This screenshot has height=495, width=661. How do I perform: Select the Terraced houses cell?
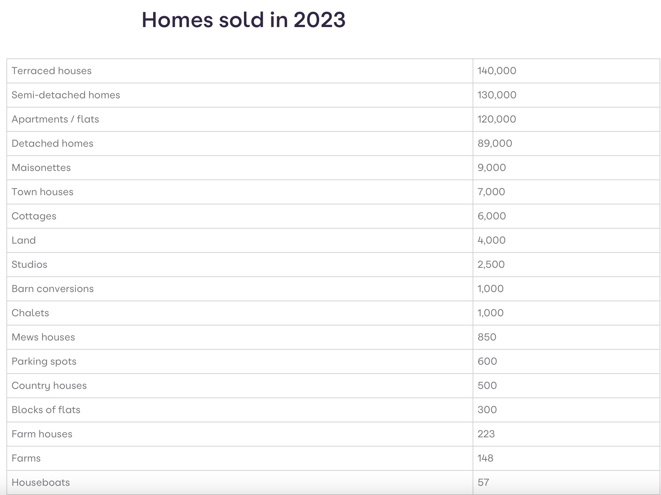pyautogui.click(x=52, y=71)
